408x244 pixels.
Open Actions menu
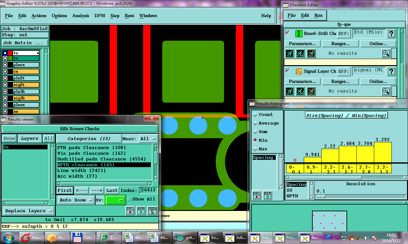point(39,16)
